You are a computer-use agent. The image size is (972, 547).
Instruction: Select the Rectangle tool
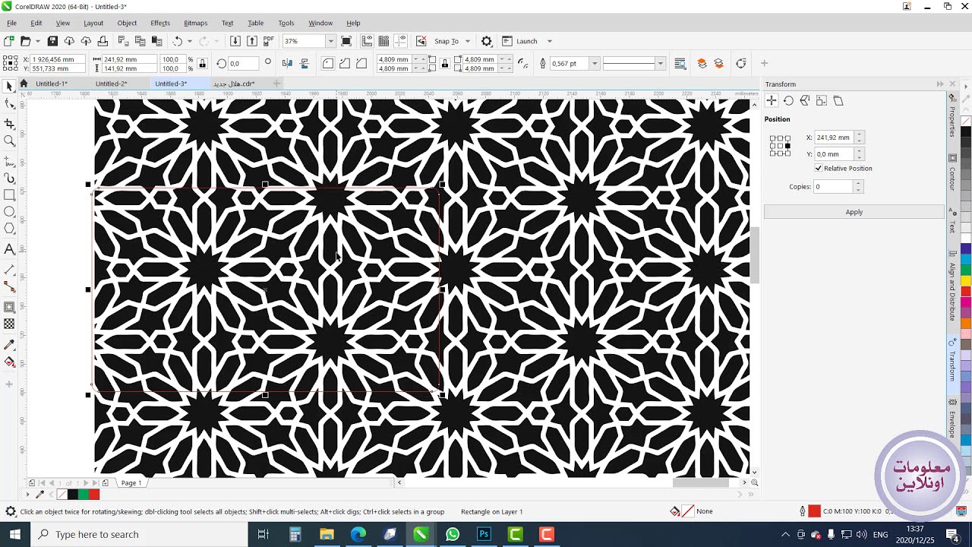click(9, 195)
